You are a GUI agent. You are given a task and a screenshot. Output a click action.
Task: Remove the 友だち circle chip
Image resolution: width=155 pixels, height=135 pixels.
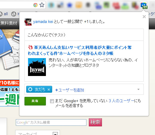pyautogui.click(x=49, y=89)
